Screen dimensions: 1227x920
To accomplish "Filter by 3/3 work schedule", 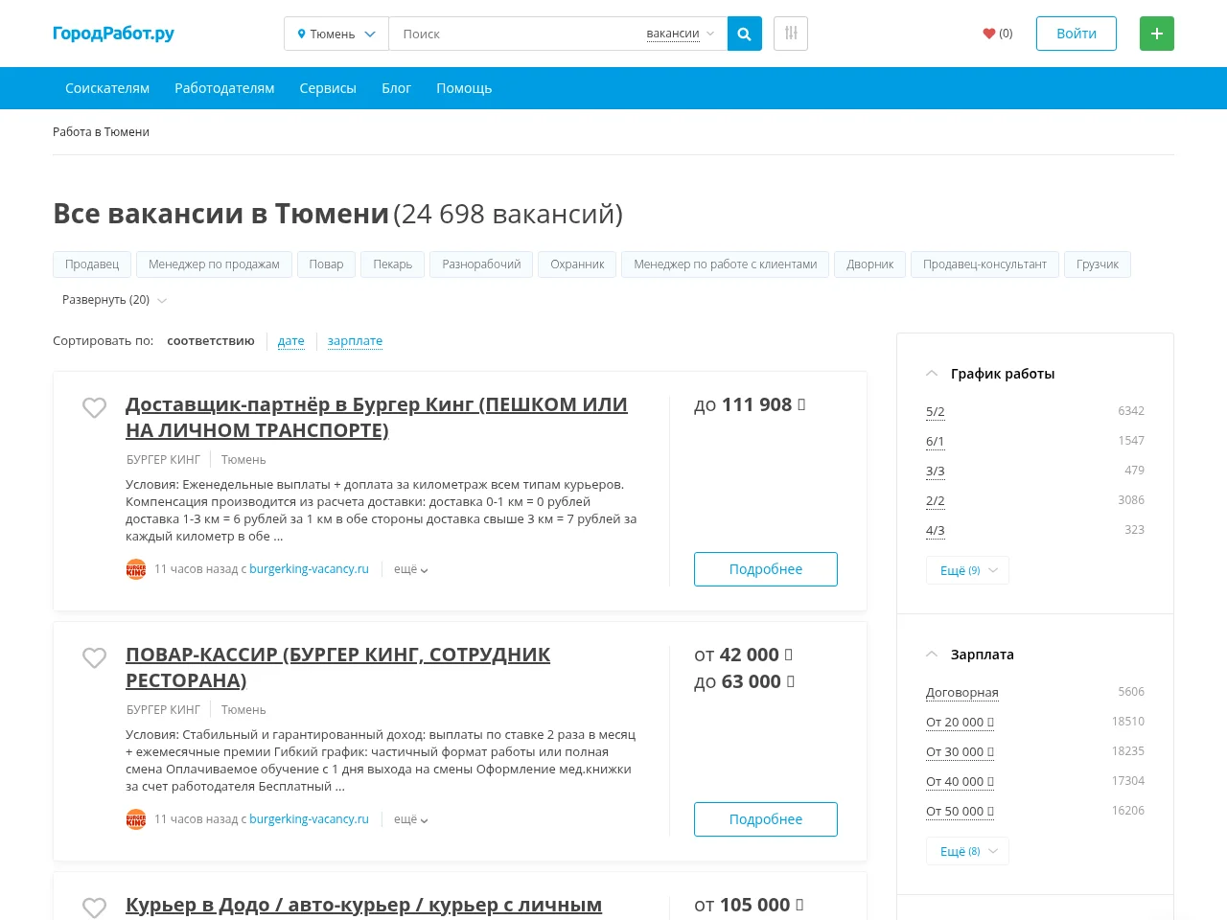I will (x=936, y=471).
